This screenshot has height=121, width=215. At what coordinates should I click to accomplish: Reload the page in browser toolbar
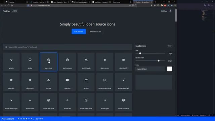click(8, 5)
